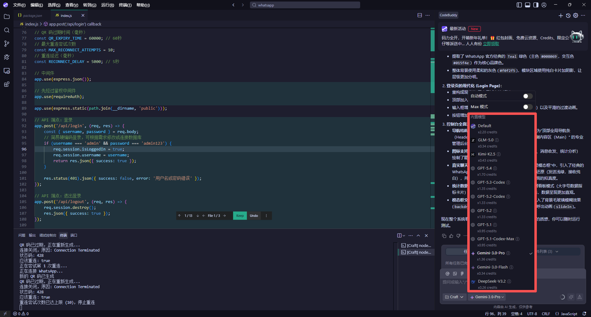Open the Search view in activity bar
This screenshot has height=317, width=591.
[7, 30]
